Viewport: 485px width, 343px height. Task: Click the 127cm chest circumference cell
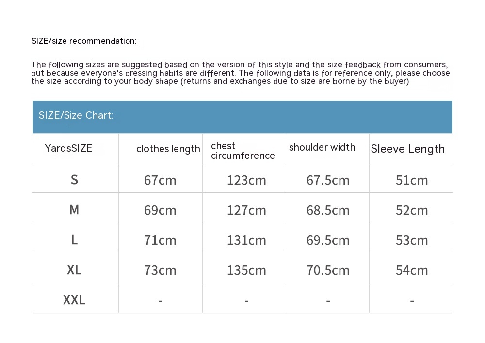[x=246, y=210]
